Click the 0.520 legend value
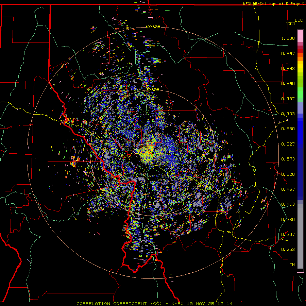This screenshot has height=306, width=306. [288, 174]
